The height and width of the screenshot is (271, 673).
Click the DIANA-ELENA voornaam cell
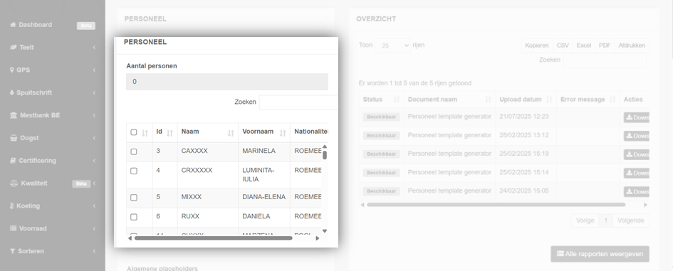[264, 197]
